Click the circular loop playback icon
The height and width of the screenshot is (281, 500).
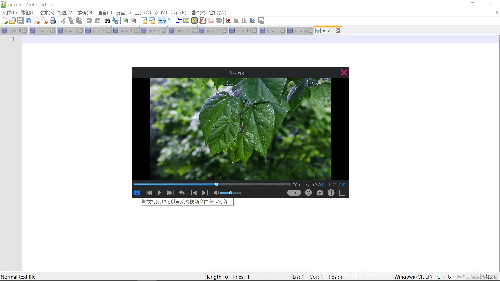(x=308, y=193)
